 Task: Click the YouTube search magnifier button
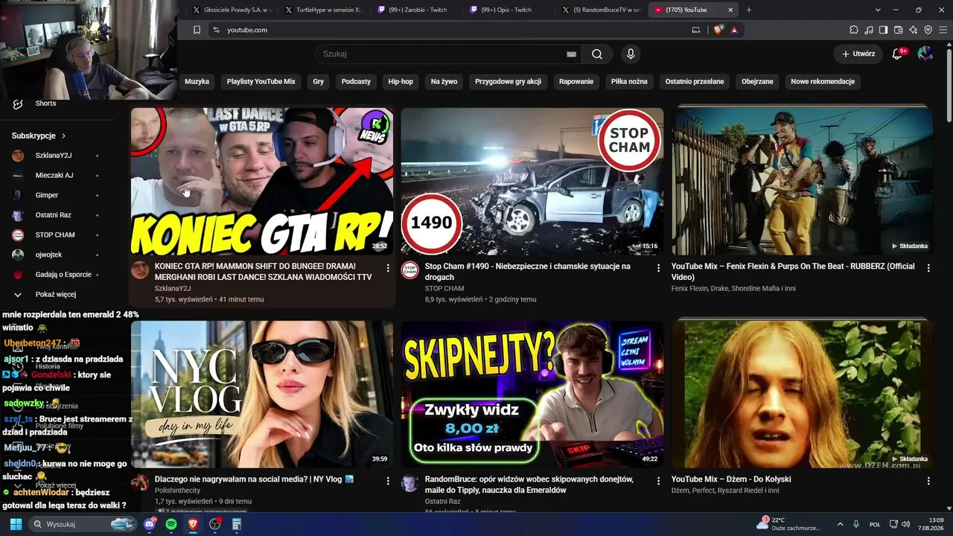point(597,54)
